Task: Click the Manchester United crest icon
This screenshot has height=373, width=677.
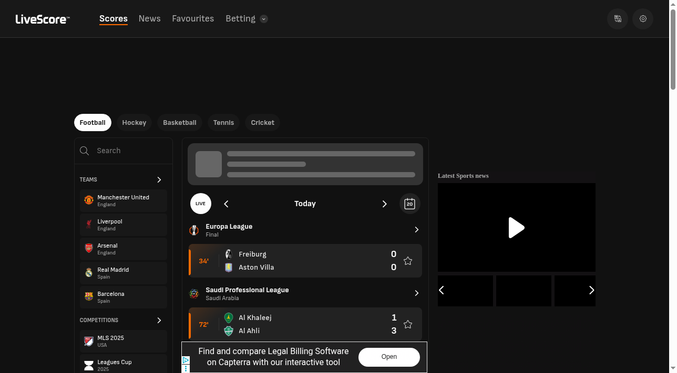Action: click(89, 200)
